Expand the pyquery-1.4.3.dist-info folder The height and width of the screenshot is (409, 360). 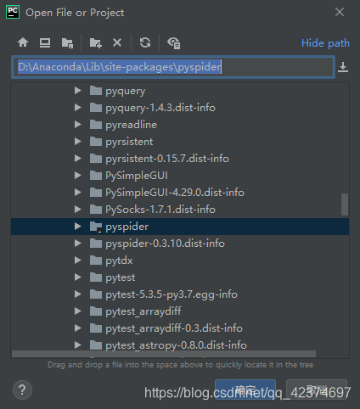tap(78, 108)
